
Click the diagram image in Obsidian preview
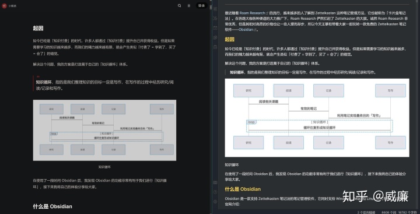317,118
